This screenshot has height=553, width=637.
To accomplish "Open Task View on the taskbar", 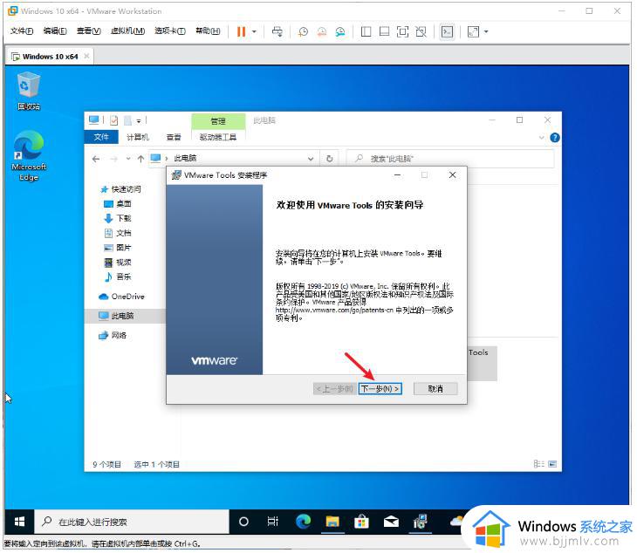I will [x=273, y=522].
